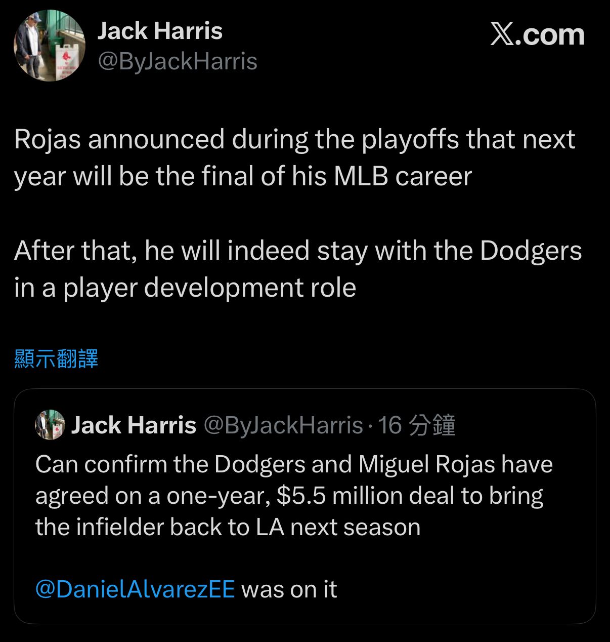The width and height of the screenshot is (610, 642).
Task: Open the @ByJackHarris handle below the main author name
Action: (x=178, y=62)
